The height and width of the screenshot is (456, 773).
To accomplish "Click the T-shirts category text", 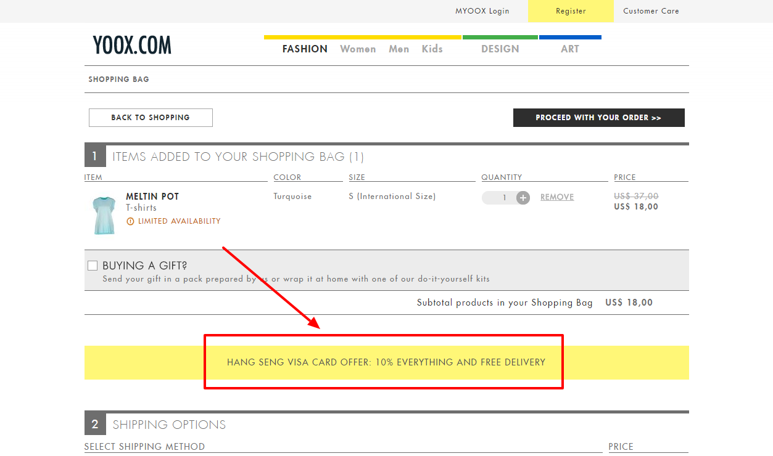I will [141, 208].
